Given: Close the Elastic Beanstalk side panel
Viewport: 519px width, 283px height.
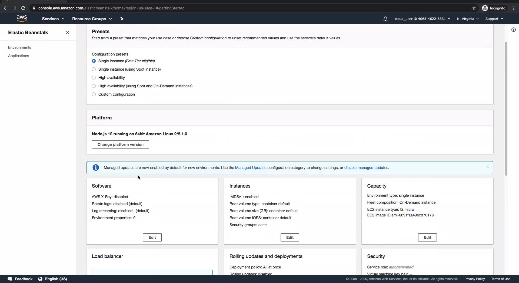Looking at the screenshot, I should coord(68,32).
